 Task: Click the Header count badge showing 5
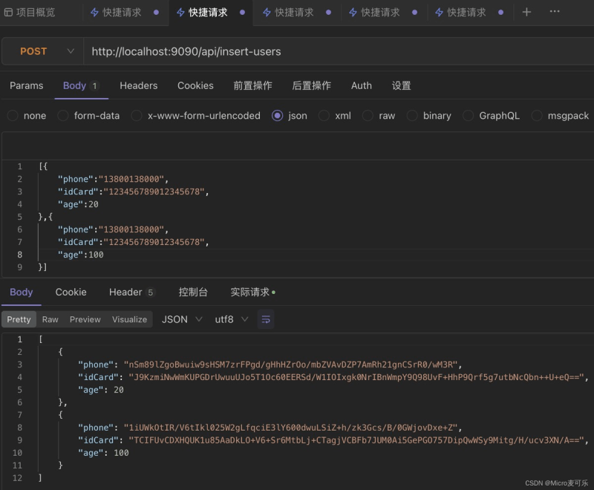pos(151,293)
